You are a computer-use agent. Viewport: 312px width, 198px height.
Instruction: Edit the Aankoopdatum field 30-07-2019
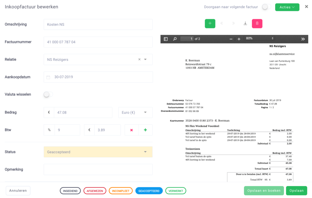click(98, 77)
